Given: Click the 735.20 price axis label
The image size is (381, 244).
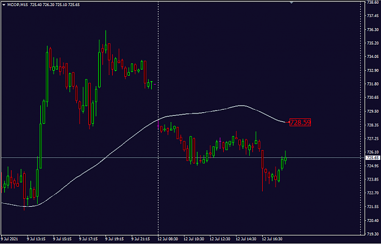Looking at the screenshot, I should 373,43.
